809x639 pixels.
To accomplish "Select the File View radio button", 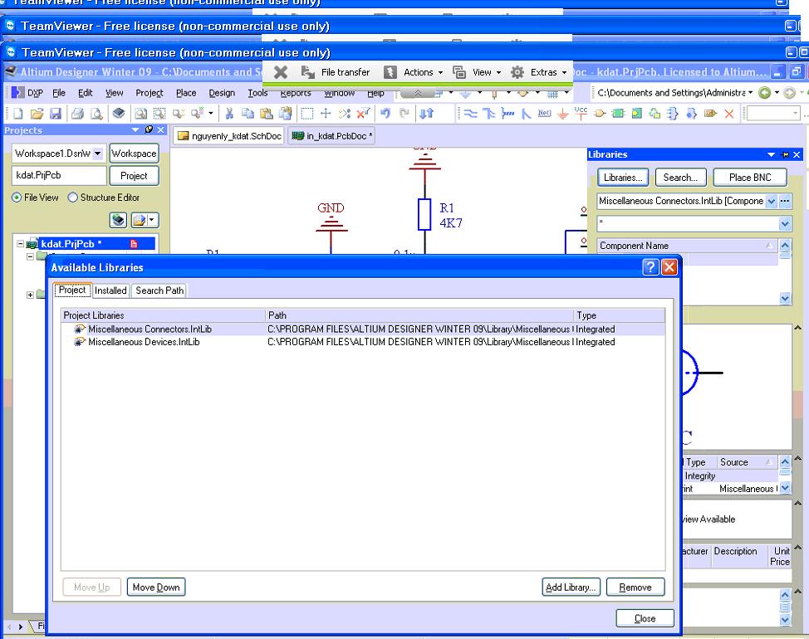I will [17, 198].
